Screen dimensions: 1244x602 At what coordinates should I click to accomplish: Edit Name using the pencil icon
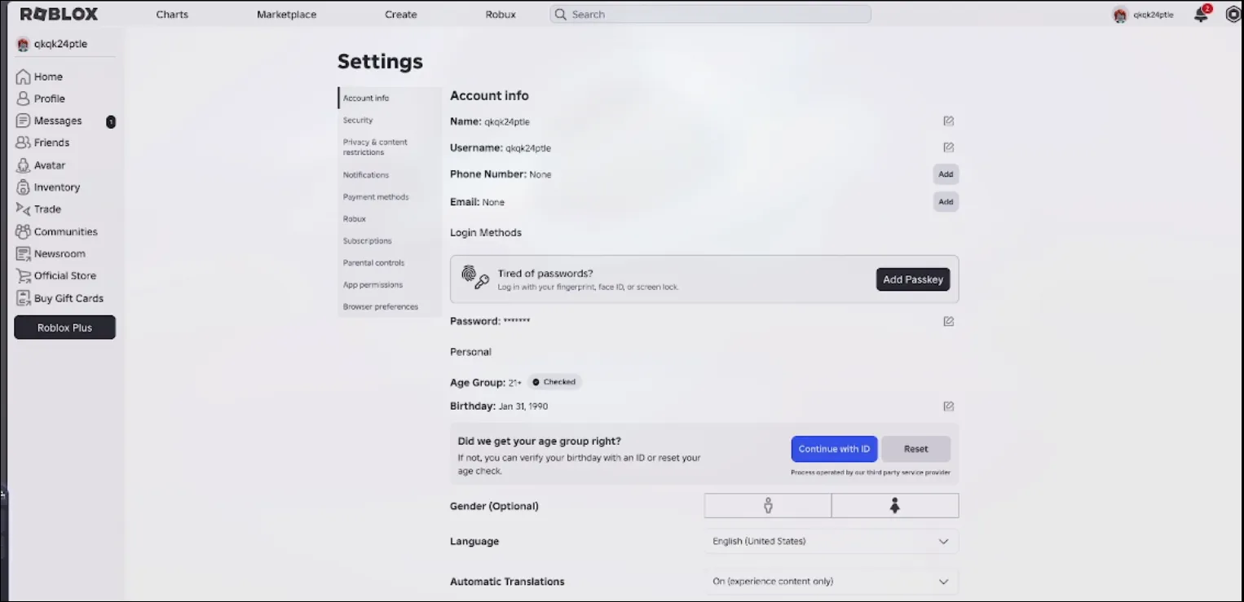(x=948, y=121)
